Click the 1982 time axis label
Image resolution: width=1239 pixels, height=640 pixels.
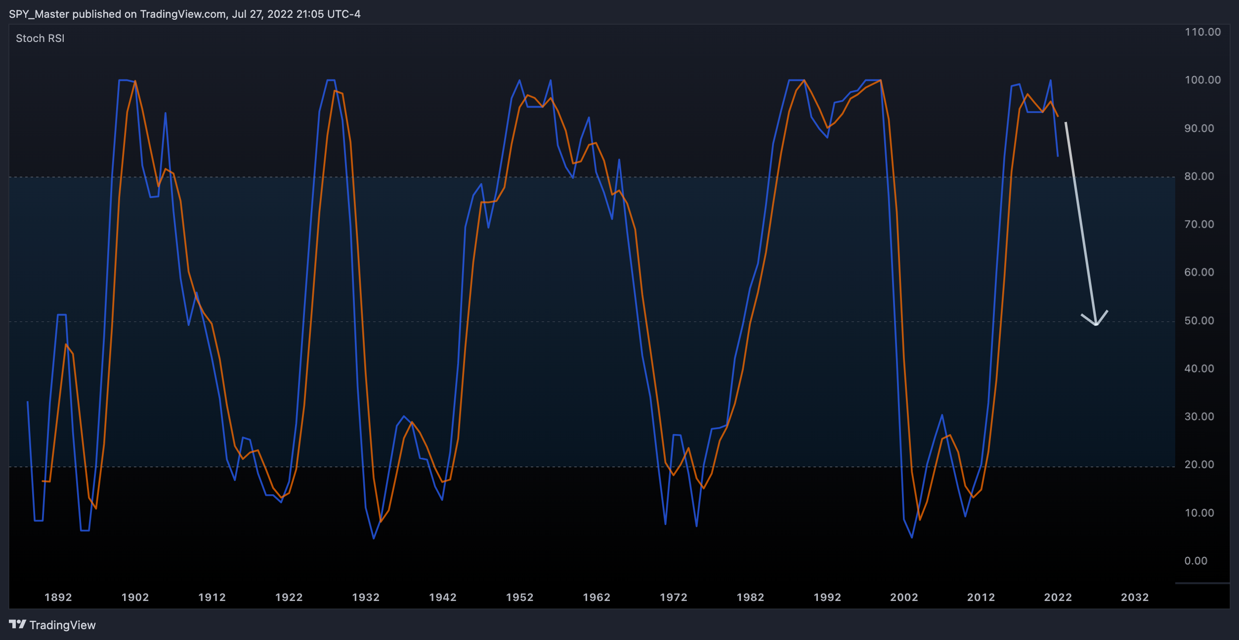(x=750, y=597)
